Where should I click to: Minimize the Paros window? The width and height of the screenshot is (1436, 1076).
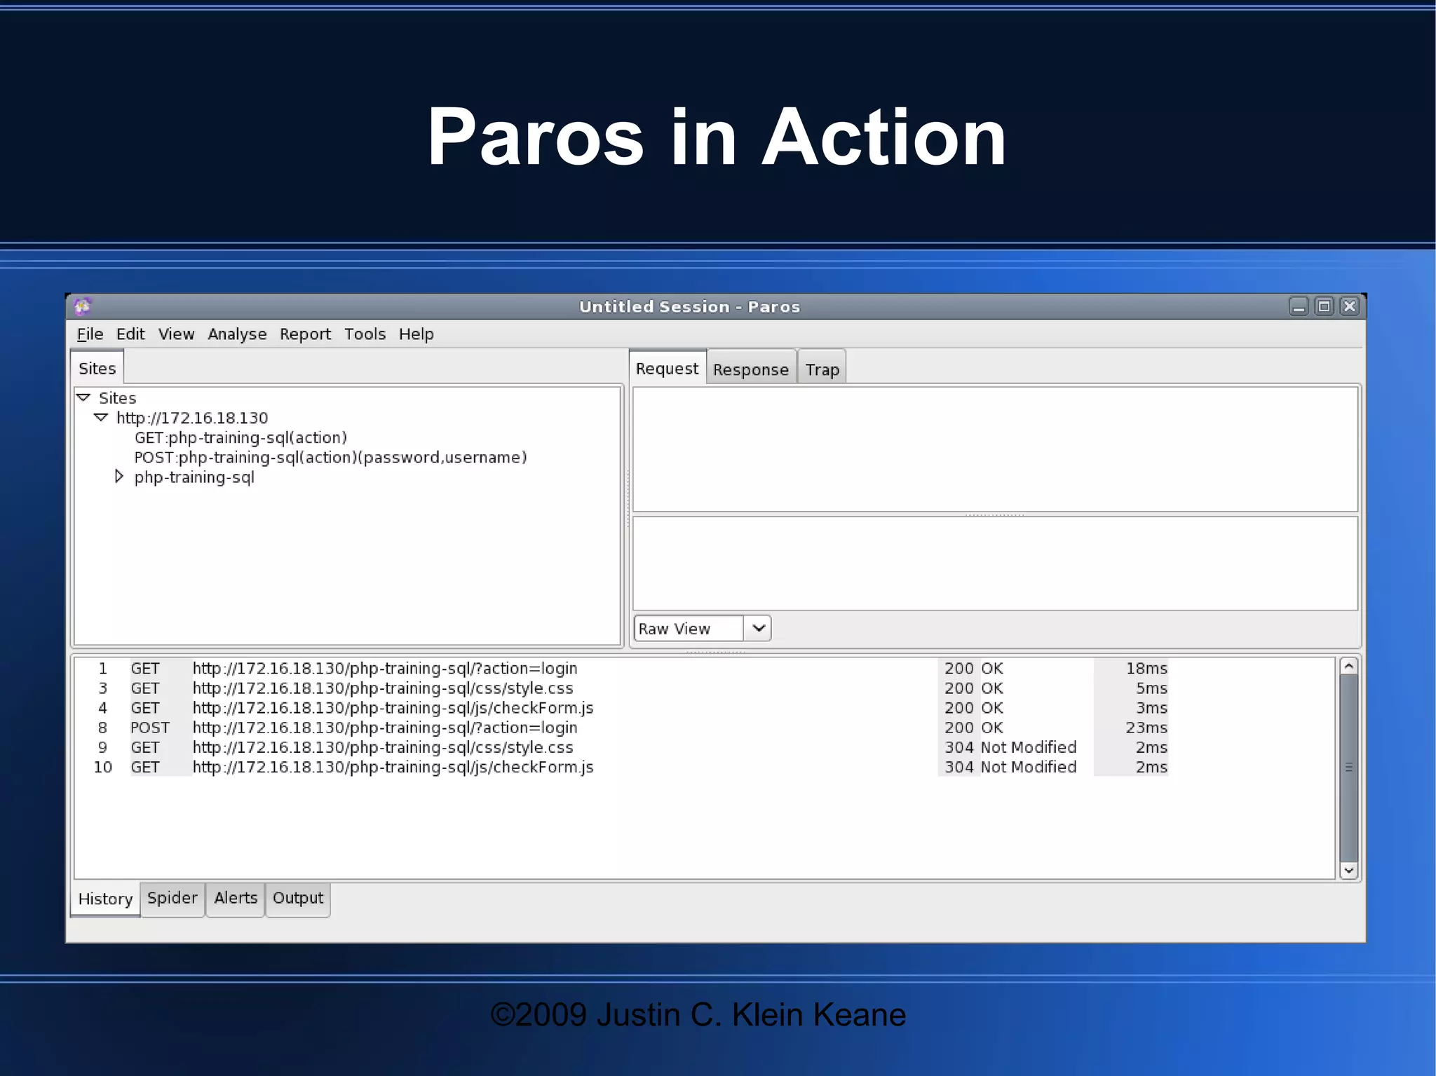(1299, 306)
